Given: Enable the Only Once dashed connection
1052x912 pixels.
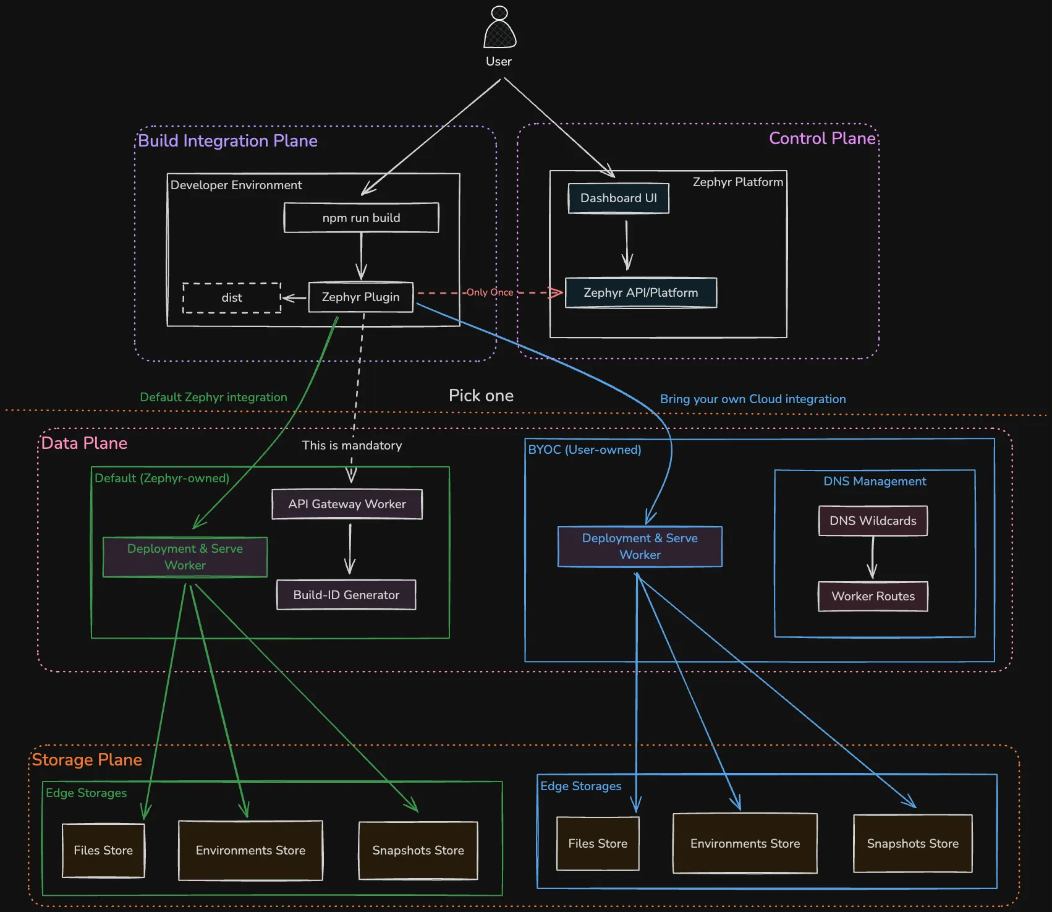Looking at the screenshot, I should (490, 292).
